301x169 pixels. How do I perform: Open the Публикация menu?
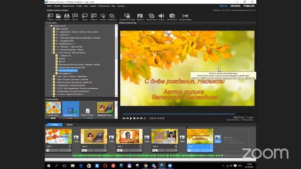(x=104, y=6)
